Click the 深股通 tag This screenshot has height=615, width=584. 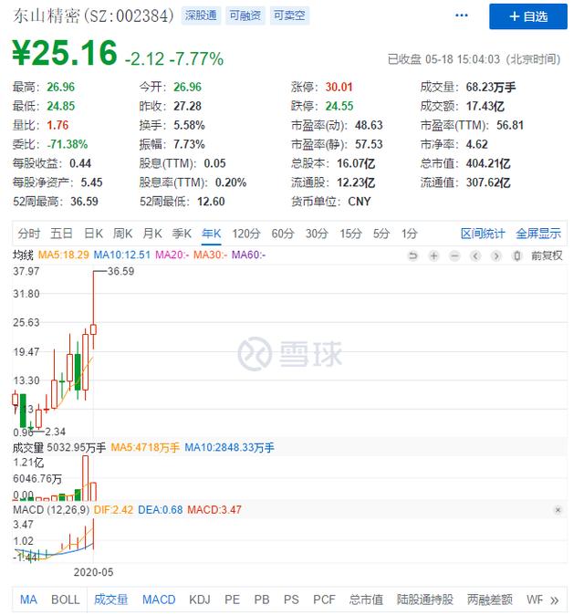click(x=201, y=16)
